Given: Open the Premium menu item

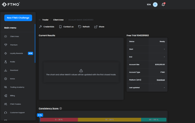Looking at the screenshot, I should [x=14, y=45].
